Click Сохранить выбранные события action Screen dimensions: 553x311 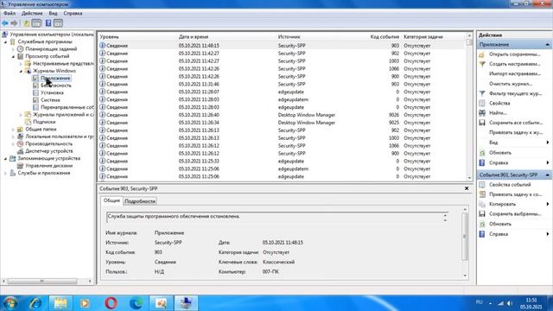[514, 214]
